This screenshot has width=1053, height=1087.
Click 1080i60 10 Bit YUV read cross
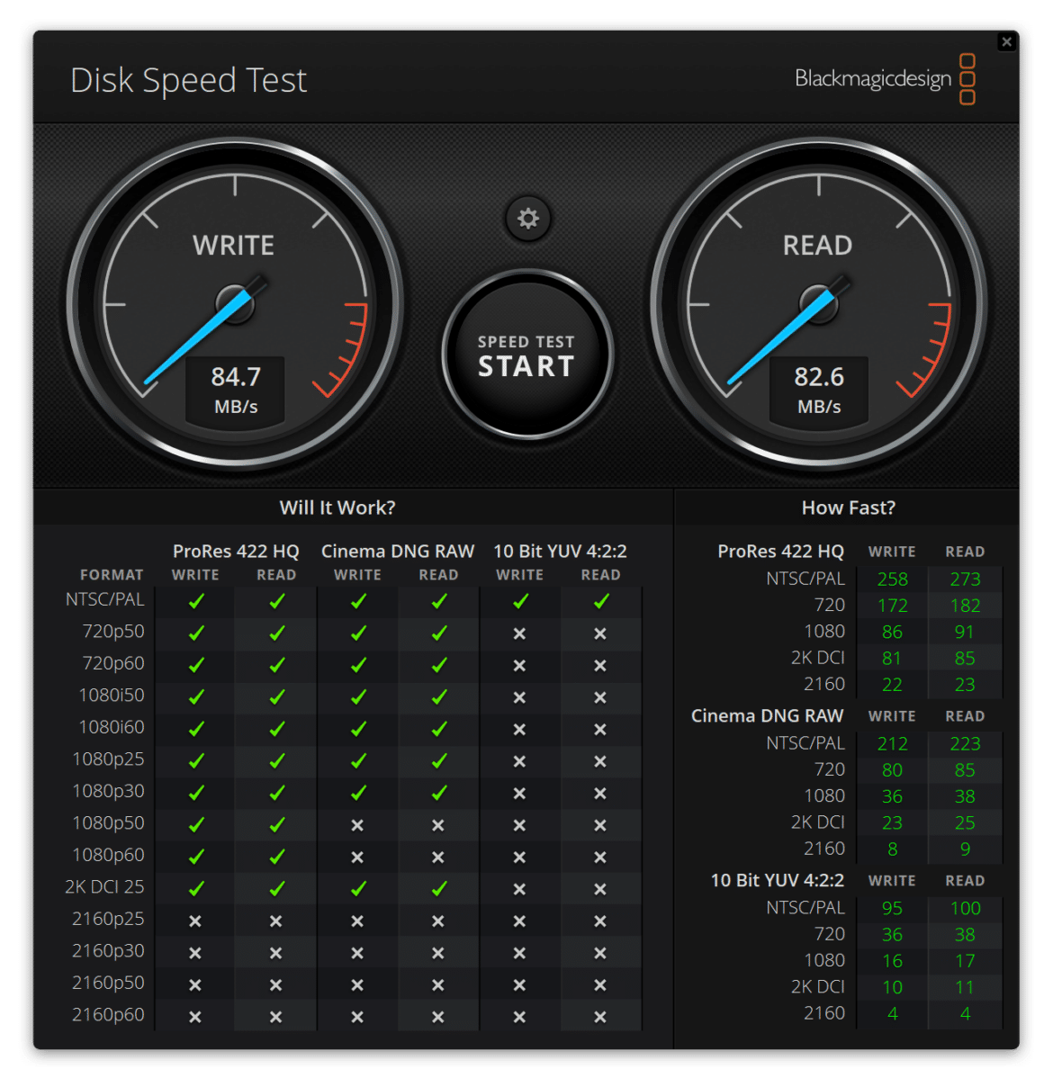tap(600, 730)
